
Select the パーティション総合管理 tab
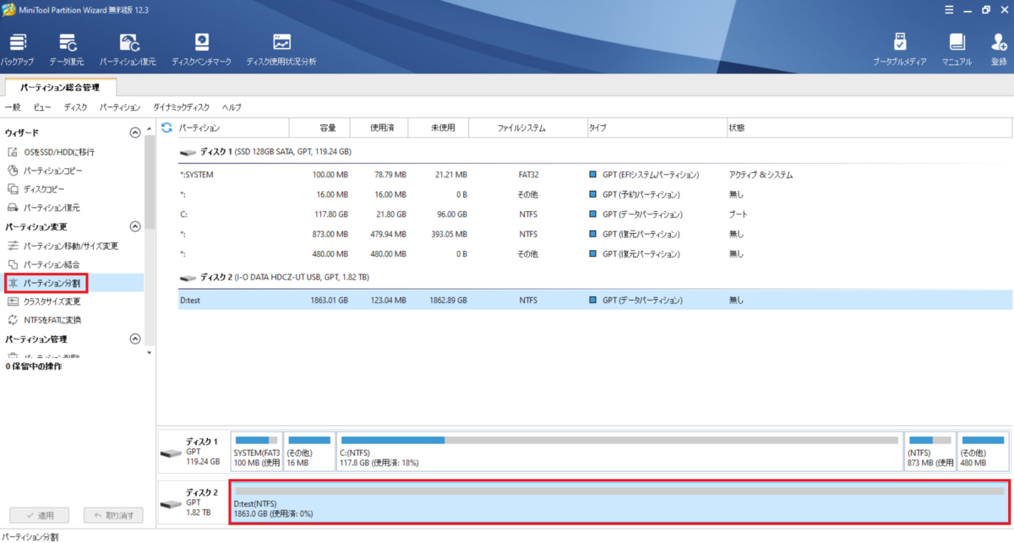click(x=59, y=87)
